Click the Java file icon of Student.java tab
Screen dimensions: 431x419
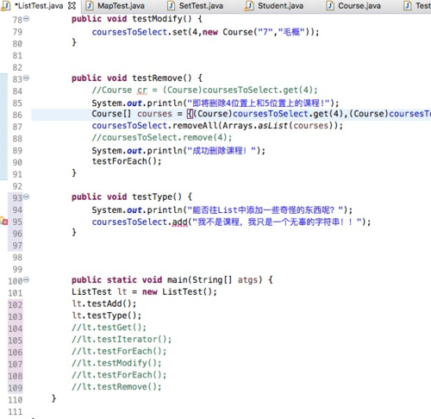coord(249,6)
